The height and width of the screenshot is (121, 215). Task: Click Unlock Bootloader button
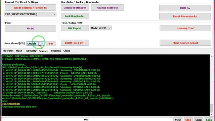(x=75, y=8)
